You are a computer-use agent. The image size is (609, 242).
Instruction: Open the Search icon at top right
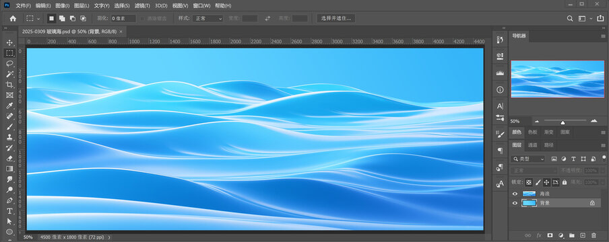tap(570, 18)
